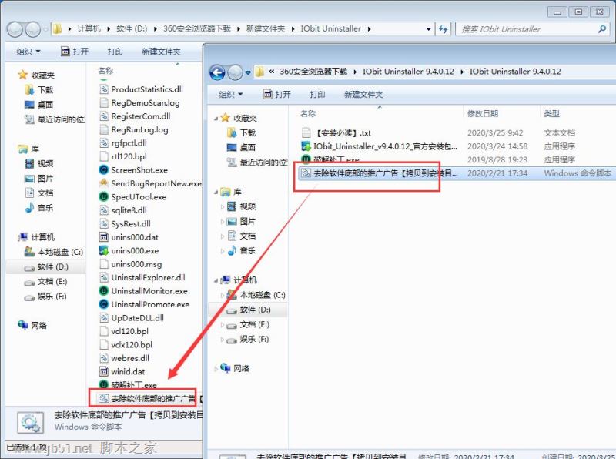Go back in the rear Explorer window
This screenshot has width=616, height=459.
click(x=15, y=29)
